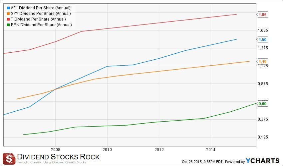Image resolution: width=283 pixels, height=166 pixels.
Task: Click the red T legend color square
Action: pyautogui.click(x=8, y=19)
